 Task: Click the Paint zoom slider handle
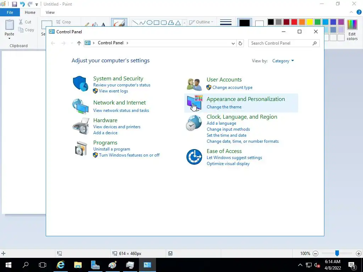point(337,253)
